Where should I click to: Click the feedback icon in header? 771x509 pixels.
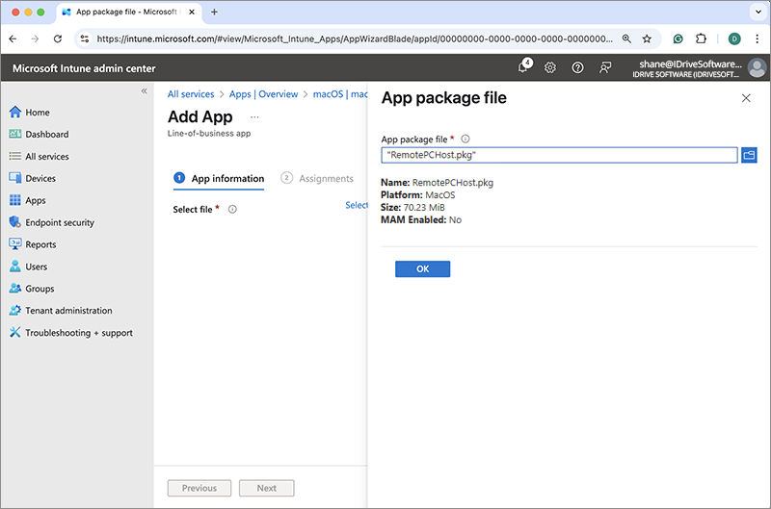(x=605, y=67)
